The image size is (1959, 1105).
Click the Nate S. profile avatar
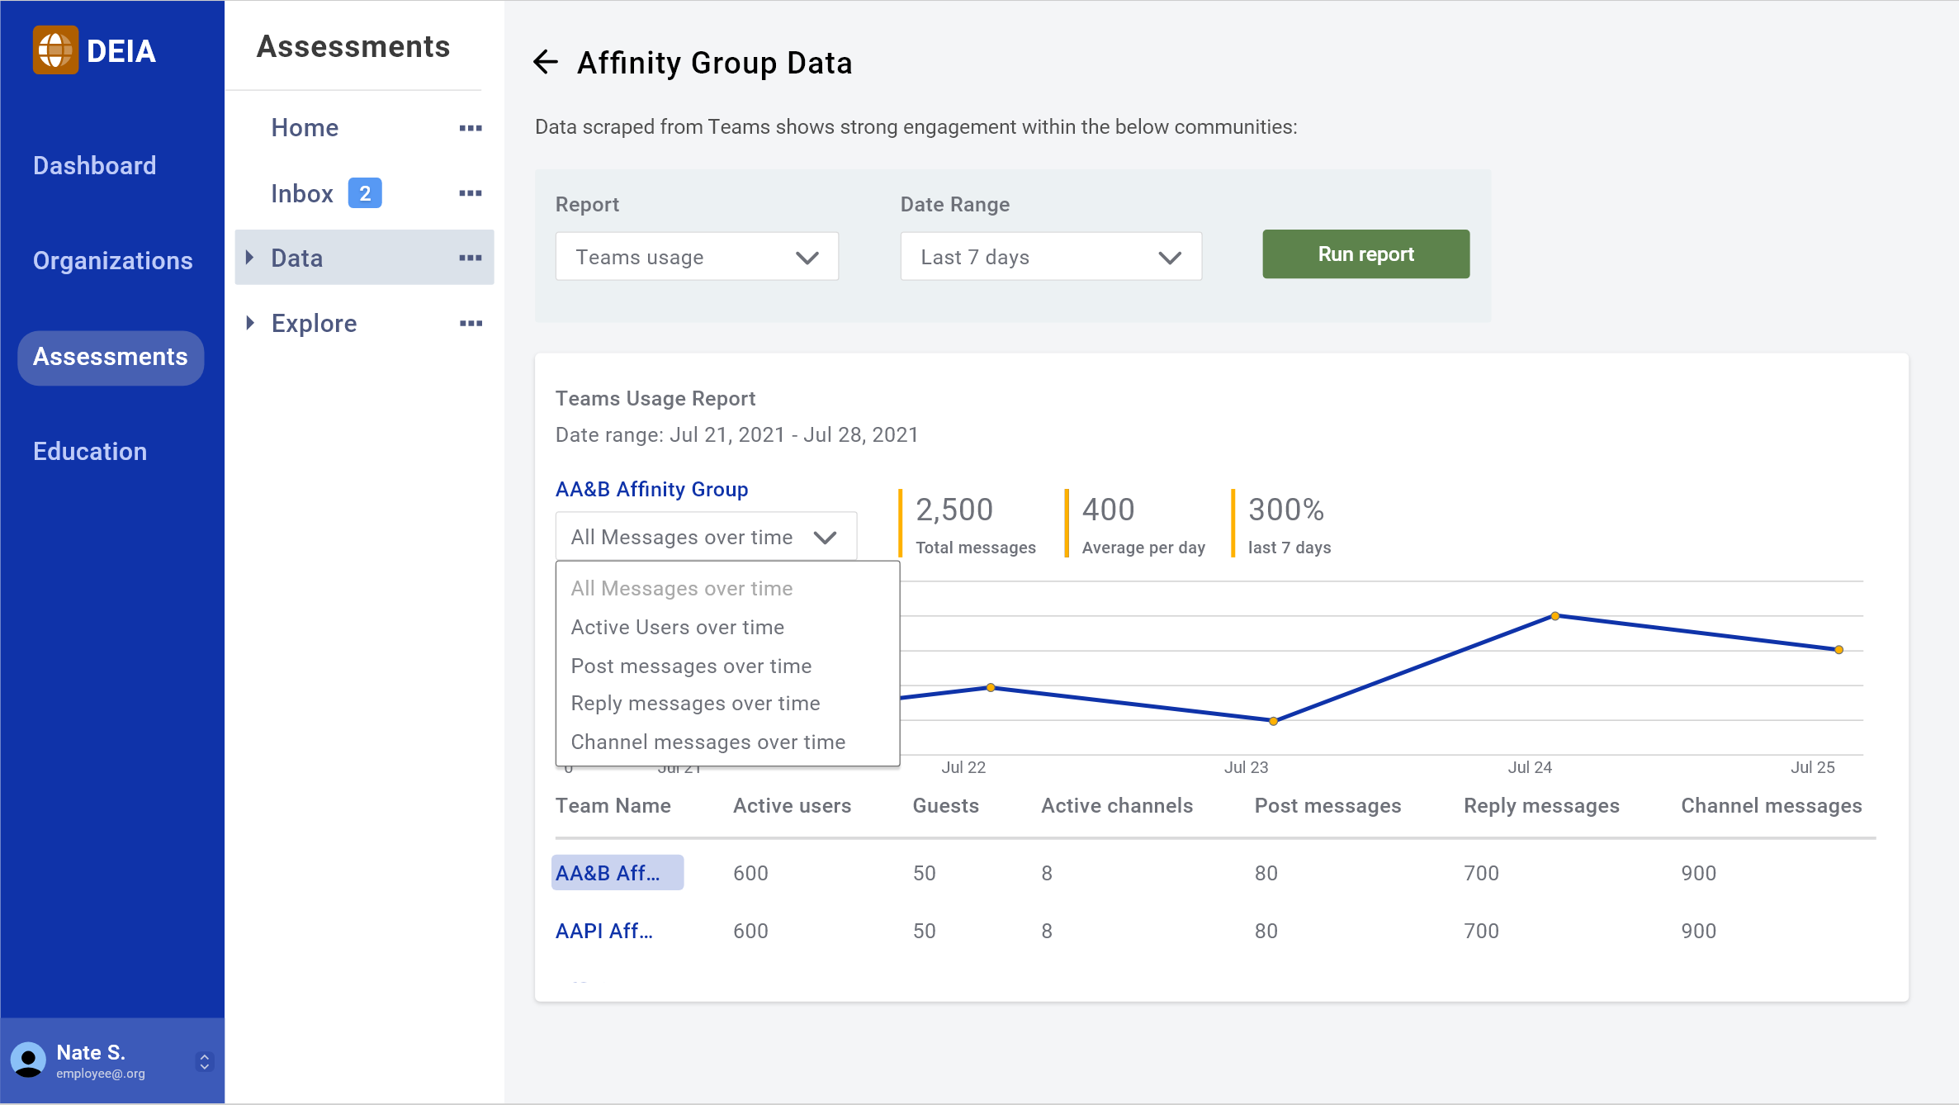coord(28,1060)
